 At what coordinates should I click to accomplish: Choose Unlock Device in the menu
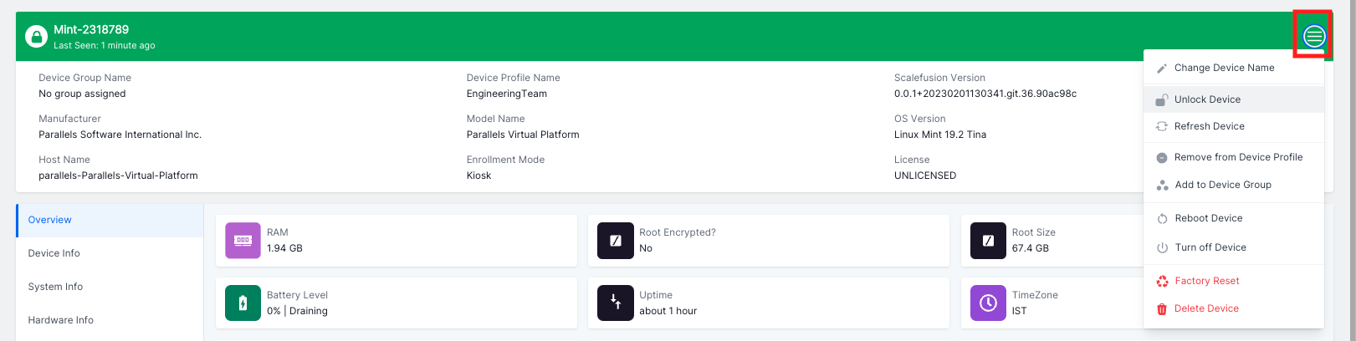tap(1234, 99)
